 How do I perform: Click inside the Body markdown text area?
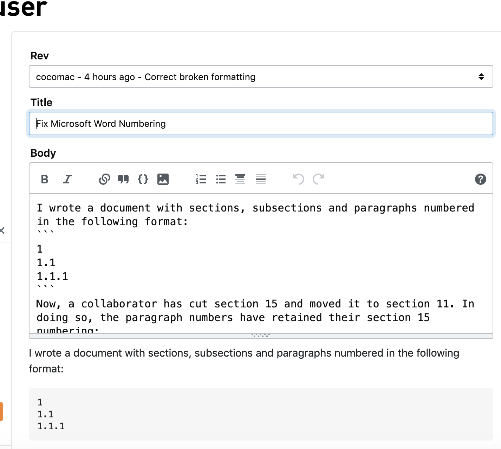tap(261, 263)
